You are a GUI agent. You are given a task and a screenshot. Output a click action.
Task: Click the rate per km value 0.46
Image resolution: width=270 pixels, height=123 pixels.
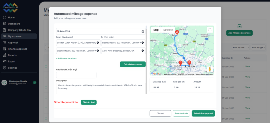[x=176, y=88]
